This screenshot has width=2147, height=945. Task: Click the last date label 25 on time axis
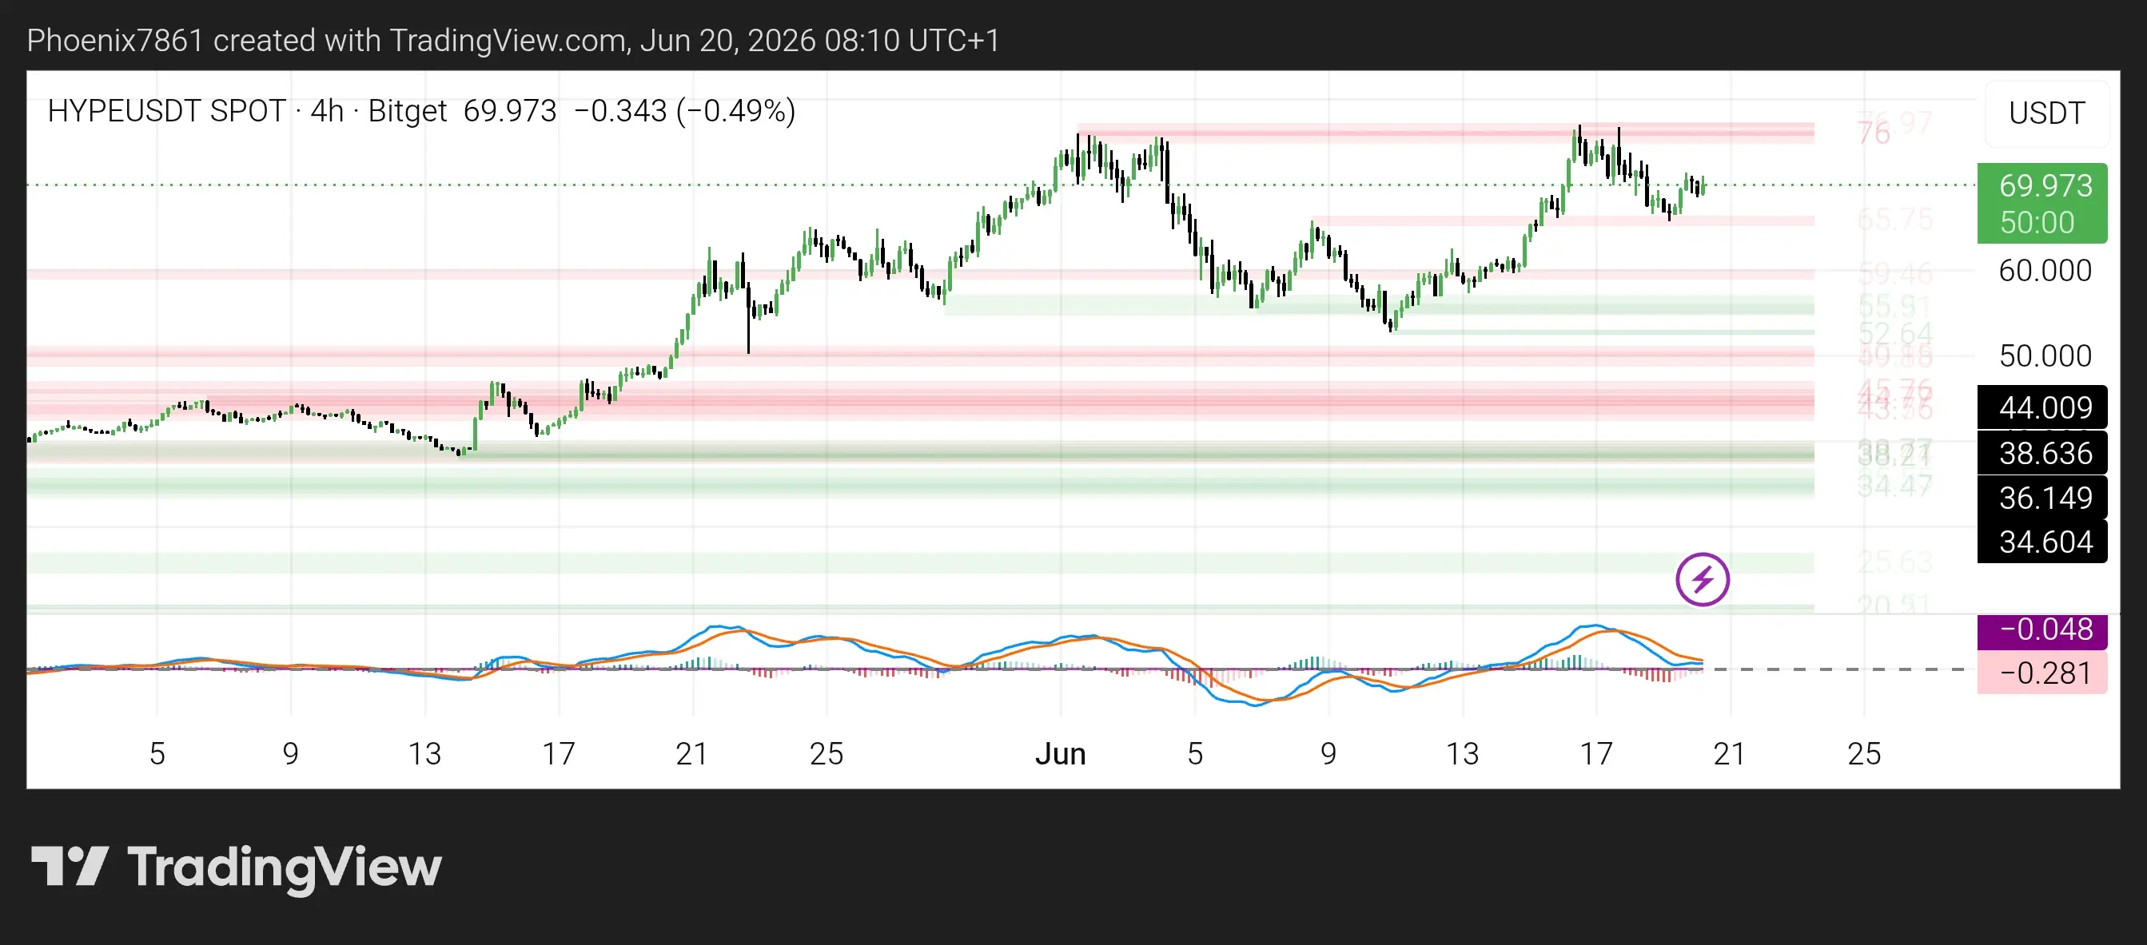tap(1863, 753)
